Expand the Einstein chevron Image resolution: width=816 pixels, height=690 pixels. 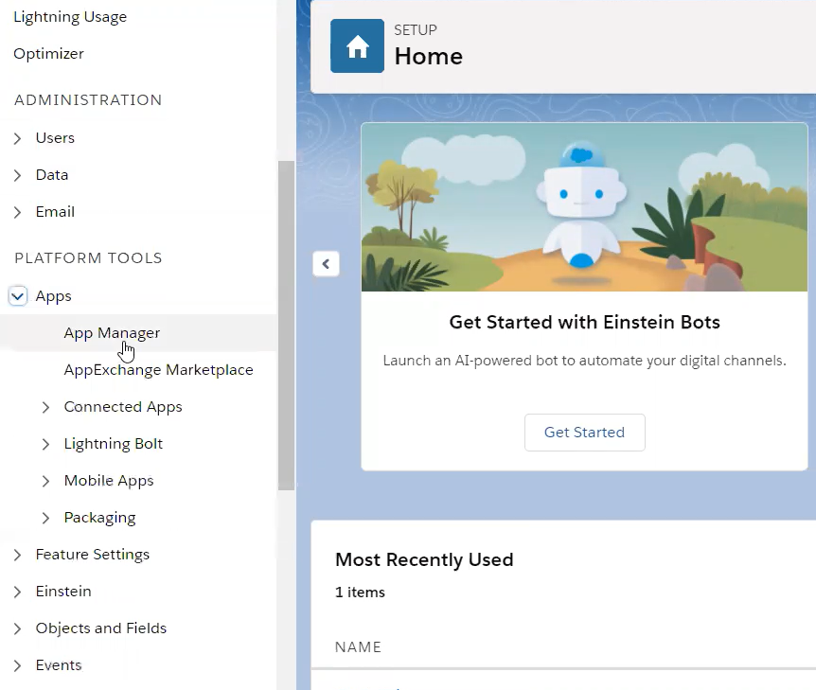click(17, 593)
